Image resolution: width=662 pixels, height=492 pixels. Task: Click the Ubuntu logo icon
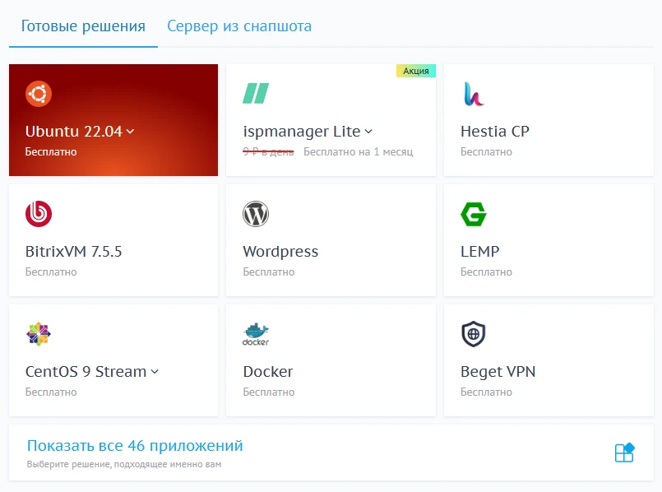(x=39, y=94)
